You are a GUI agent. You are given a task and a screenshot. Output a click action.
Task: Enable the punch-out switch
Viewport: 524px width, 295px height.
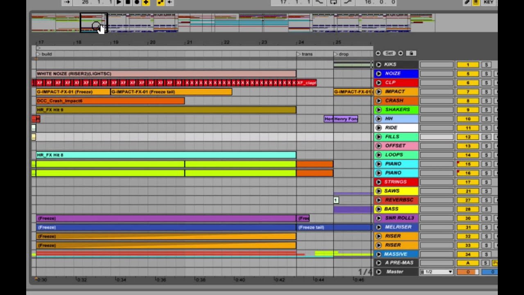[348, 2]
